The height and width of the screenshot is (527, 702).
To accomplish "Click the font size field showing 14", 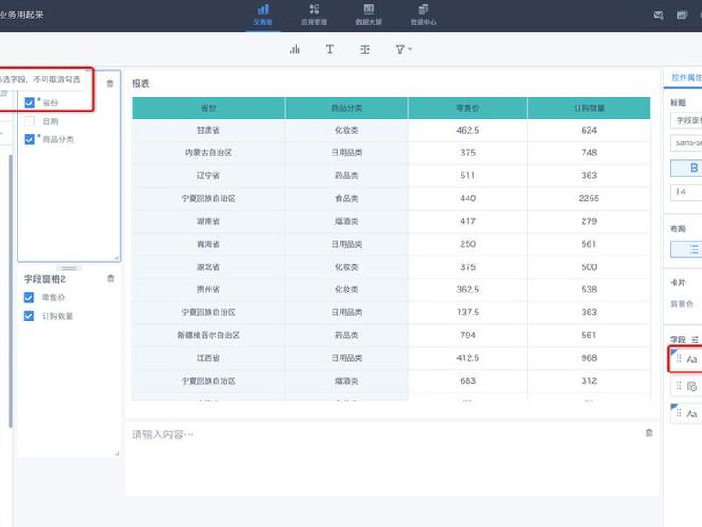I will pos(687,191).
